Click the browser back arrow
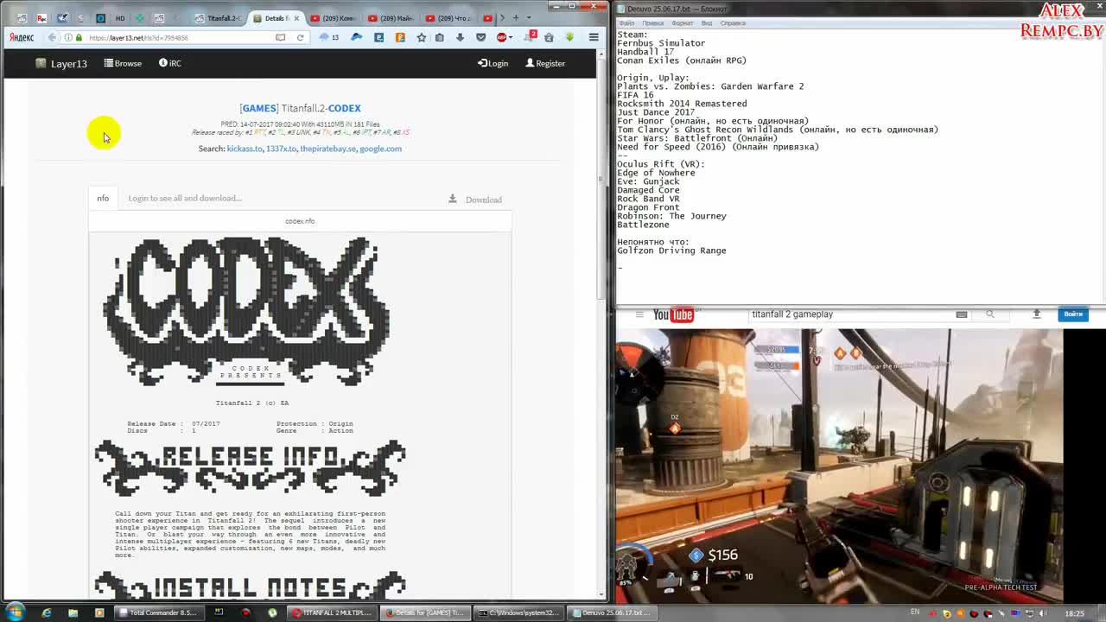Screen dimensions: 1106x622 coord(52,37)
